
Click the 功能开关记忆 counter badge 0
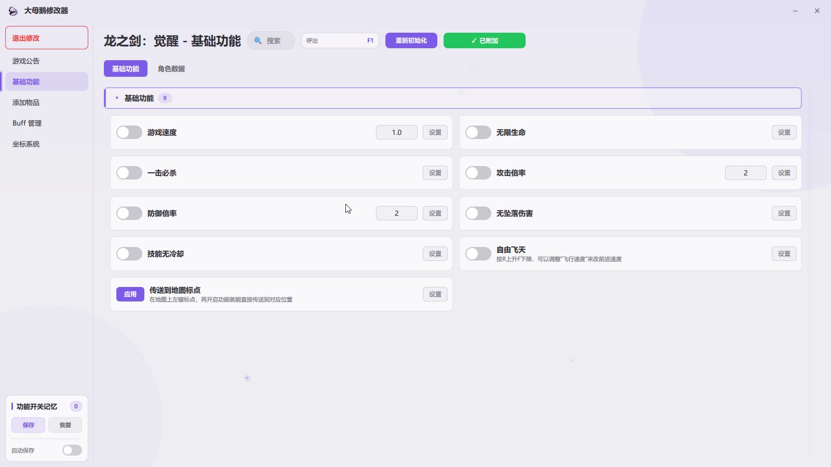[76, 406]
